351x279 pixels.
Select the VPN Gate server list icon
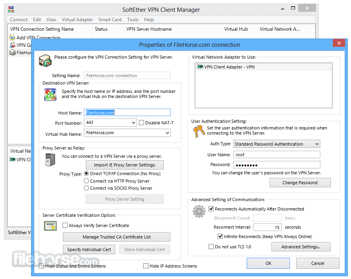point(12,45)
